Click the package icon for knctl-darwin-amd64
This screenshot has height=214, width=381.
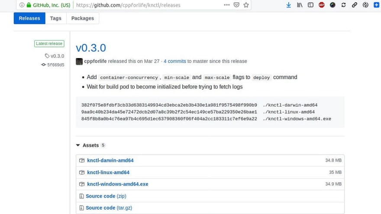82,160
